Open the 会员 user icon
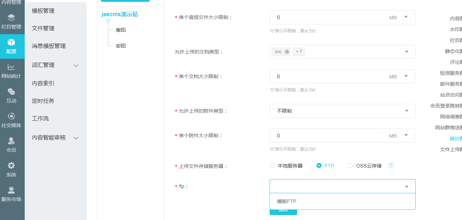The image size is (462, 220). coord(11,141)
